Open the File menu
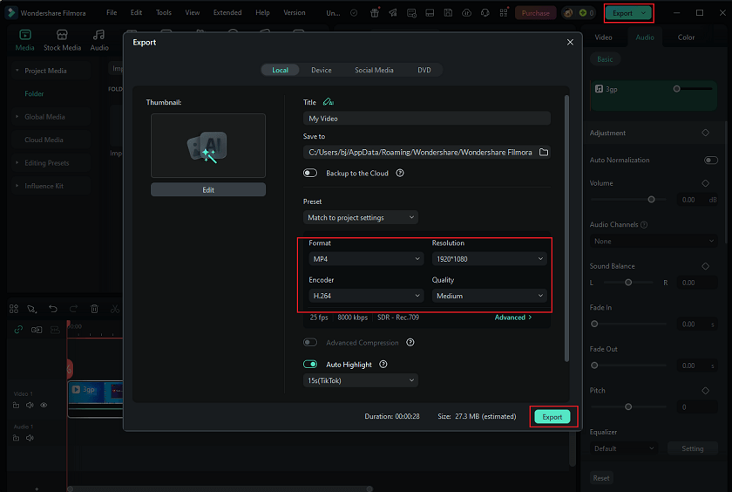The width and height of the screenshot is (732, 492). click(x=112, y=12)
